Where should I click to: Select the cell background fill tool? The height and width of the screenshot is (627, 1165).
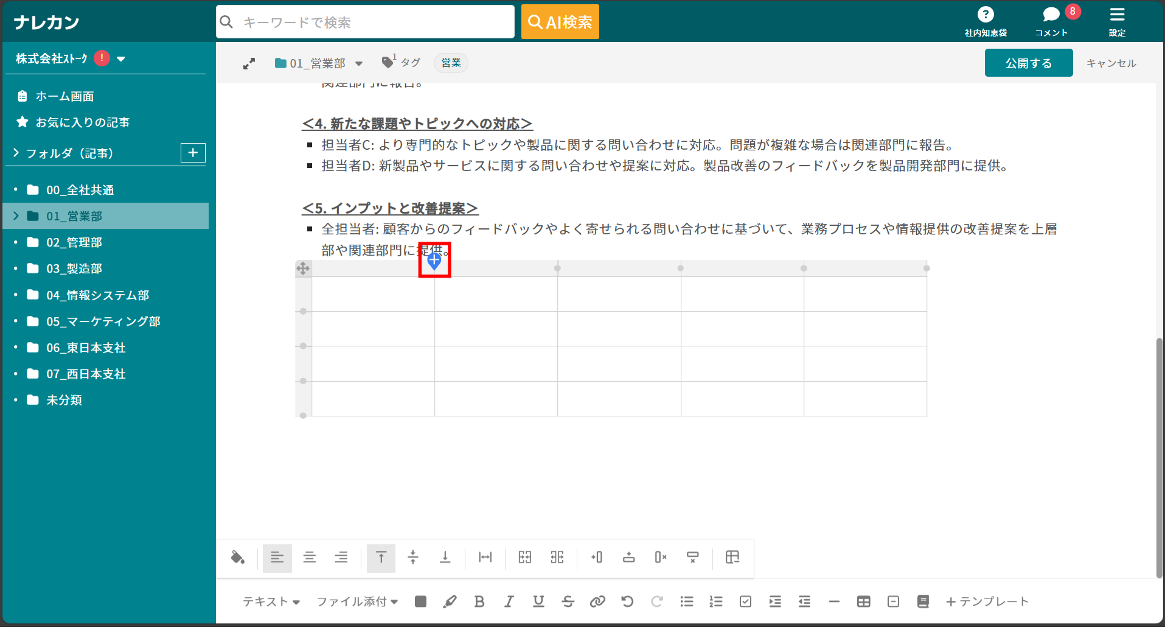[238, 558]
